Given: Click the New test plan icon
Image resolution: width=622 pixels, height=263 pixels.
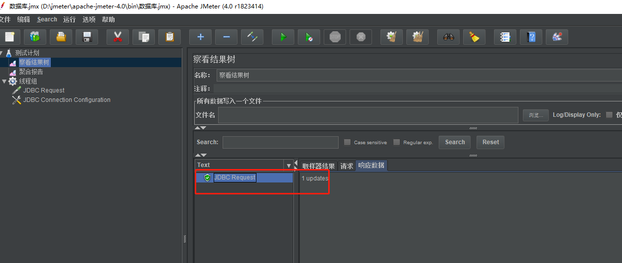Looking at the screenshot, I should (9, 37).
